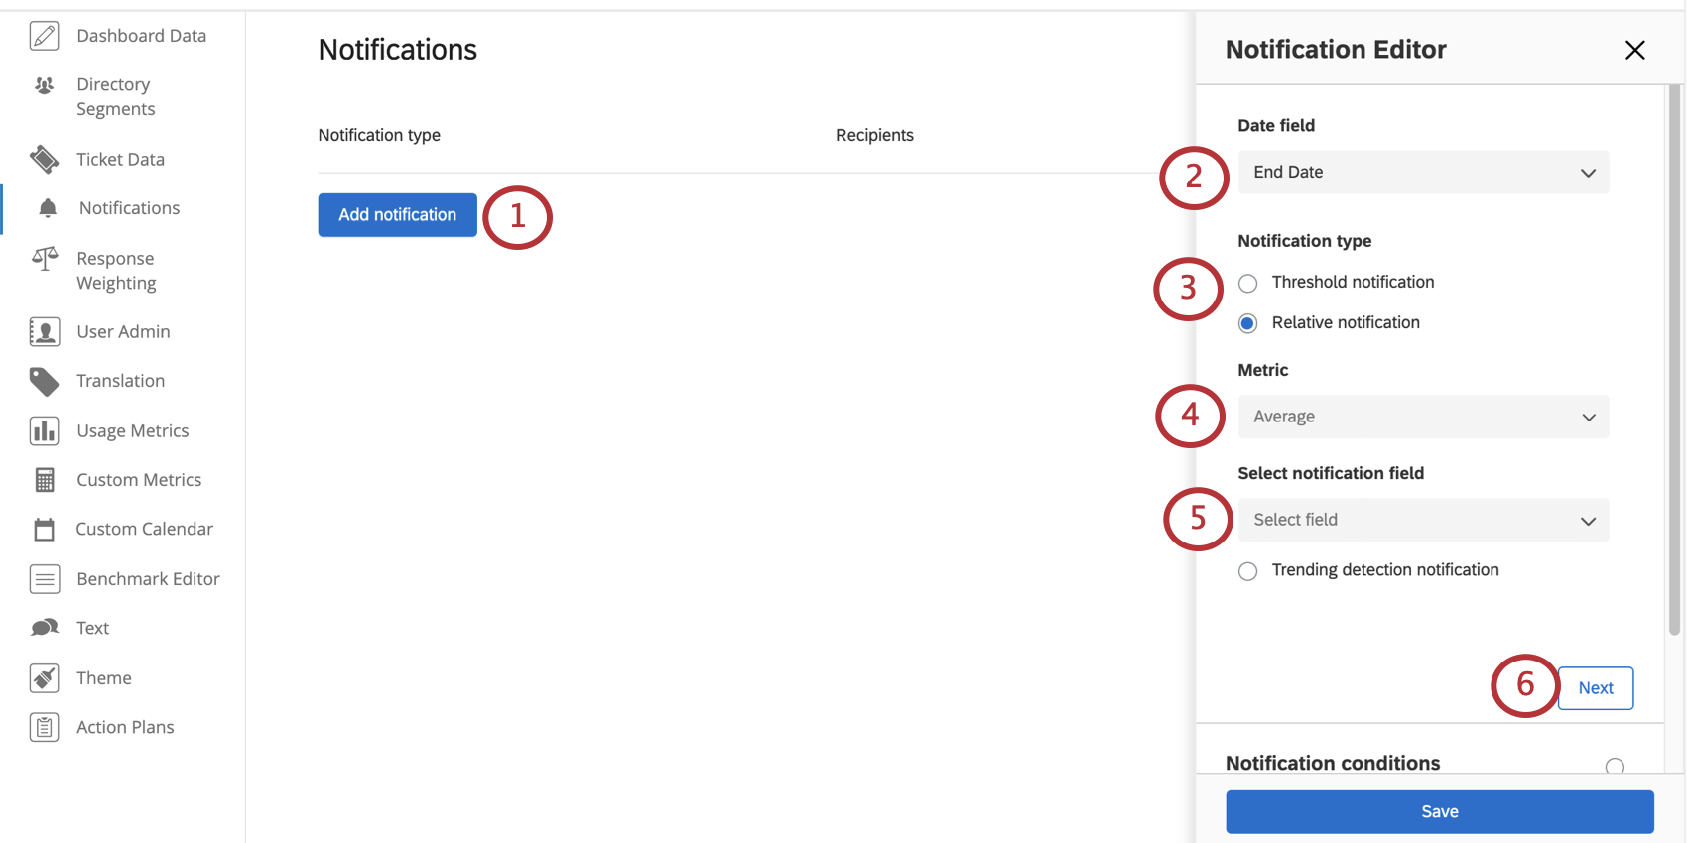Open the Select field dropdown
The image size is (1687, 843).
pos(1423,519)
